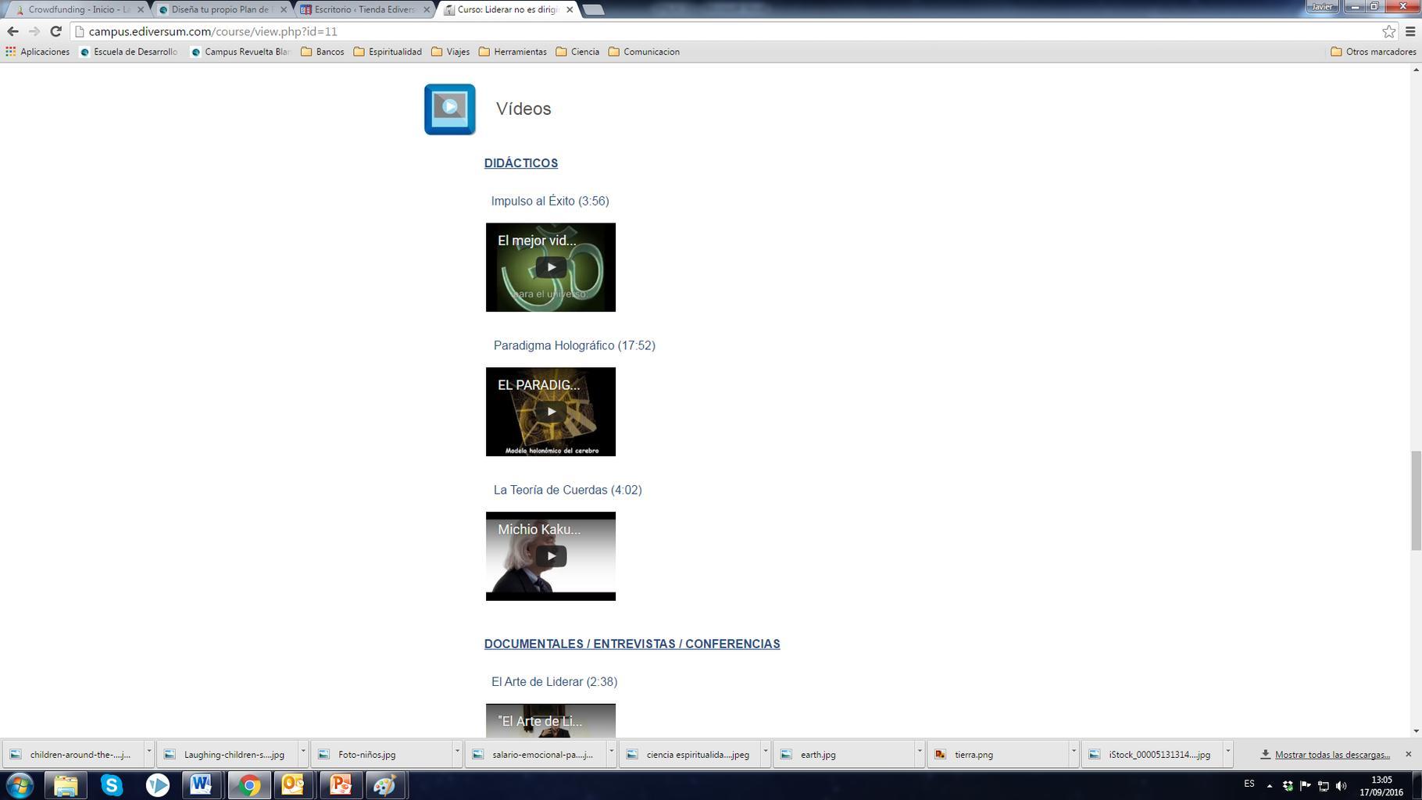Open the Chrome hamburger menu
1422x800 pixels.
pyautogui.click(x=1410, y=31)
